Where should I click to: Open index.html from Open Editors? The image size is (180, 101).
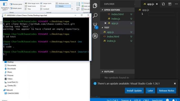coord(117,14)
